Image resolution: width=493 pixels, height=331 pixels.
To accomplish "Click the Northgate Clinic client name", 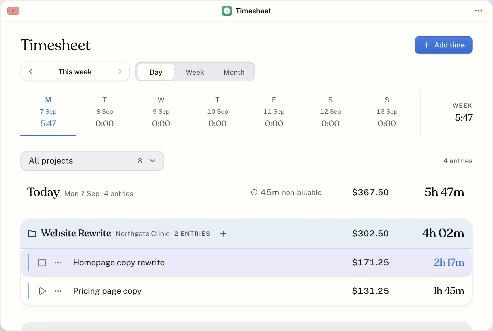I will pyautogui.click(x=143, y=234).
